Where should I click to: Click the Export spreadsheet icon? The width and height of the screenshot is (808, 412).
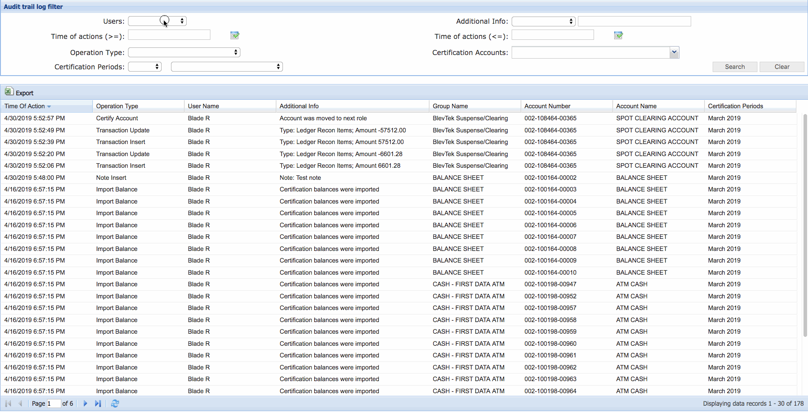9,92
